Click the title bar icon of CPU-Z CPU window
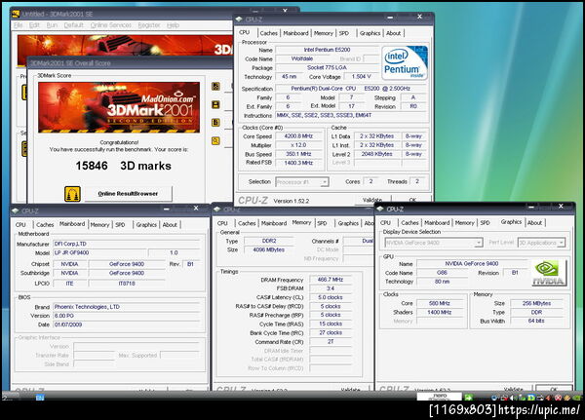 coord(239,19)
